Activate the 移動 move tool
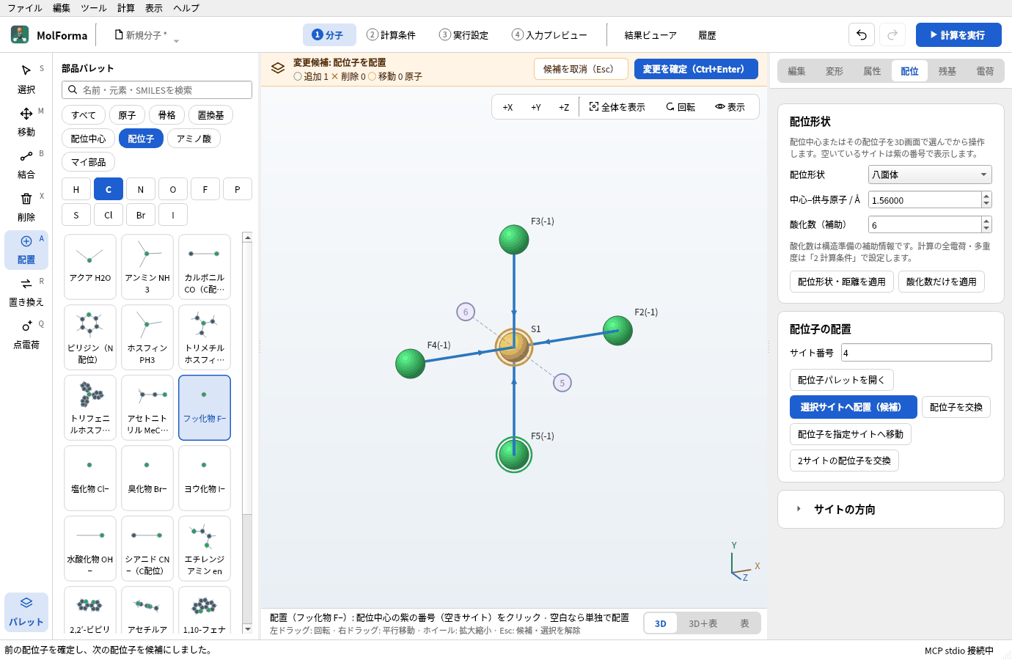The image size is (1012, 660). tap(26, 122)
